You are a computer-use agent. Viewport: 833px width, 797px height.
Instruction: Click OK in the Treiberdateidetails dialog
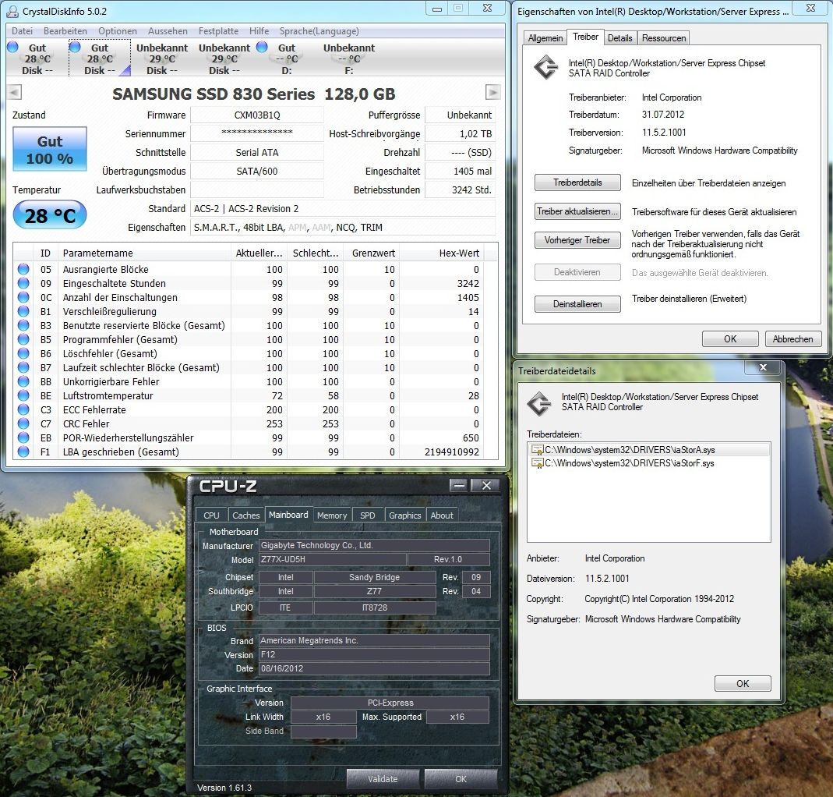coord(743,683)
